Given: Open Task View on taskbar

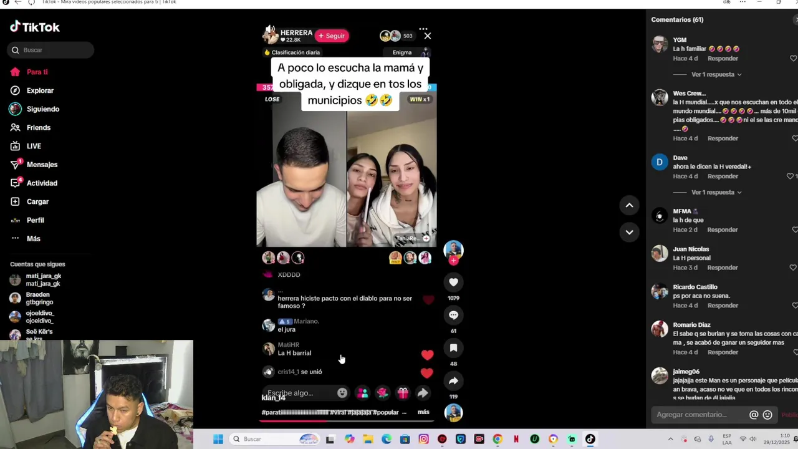Looking at the screenshot, I should (x=330, y=439).
